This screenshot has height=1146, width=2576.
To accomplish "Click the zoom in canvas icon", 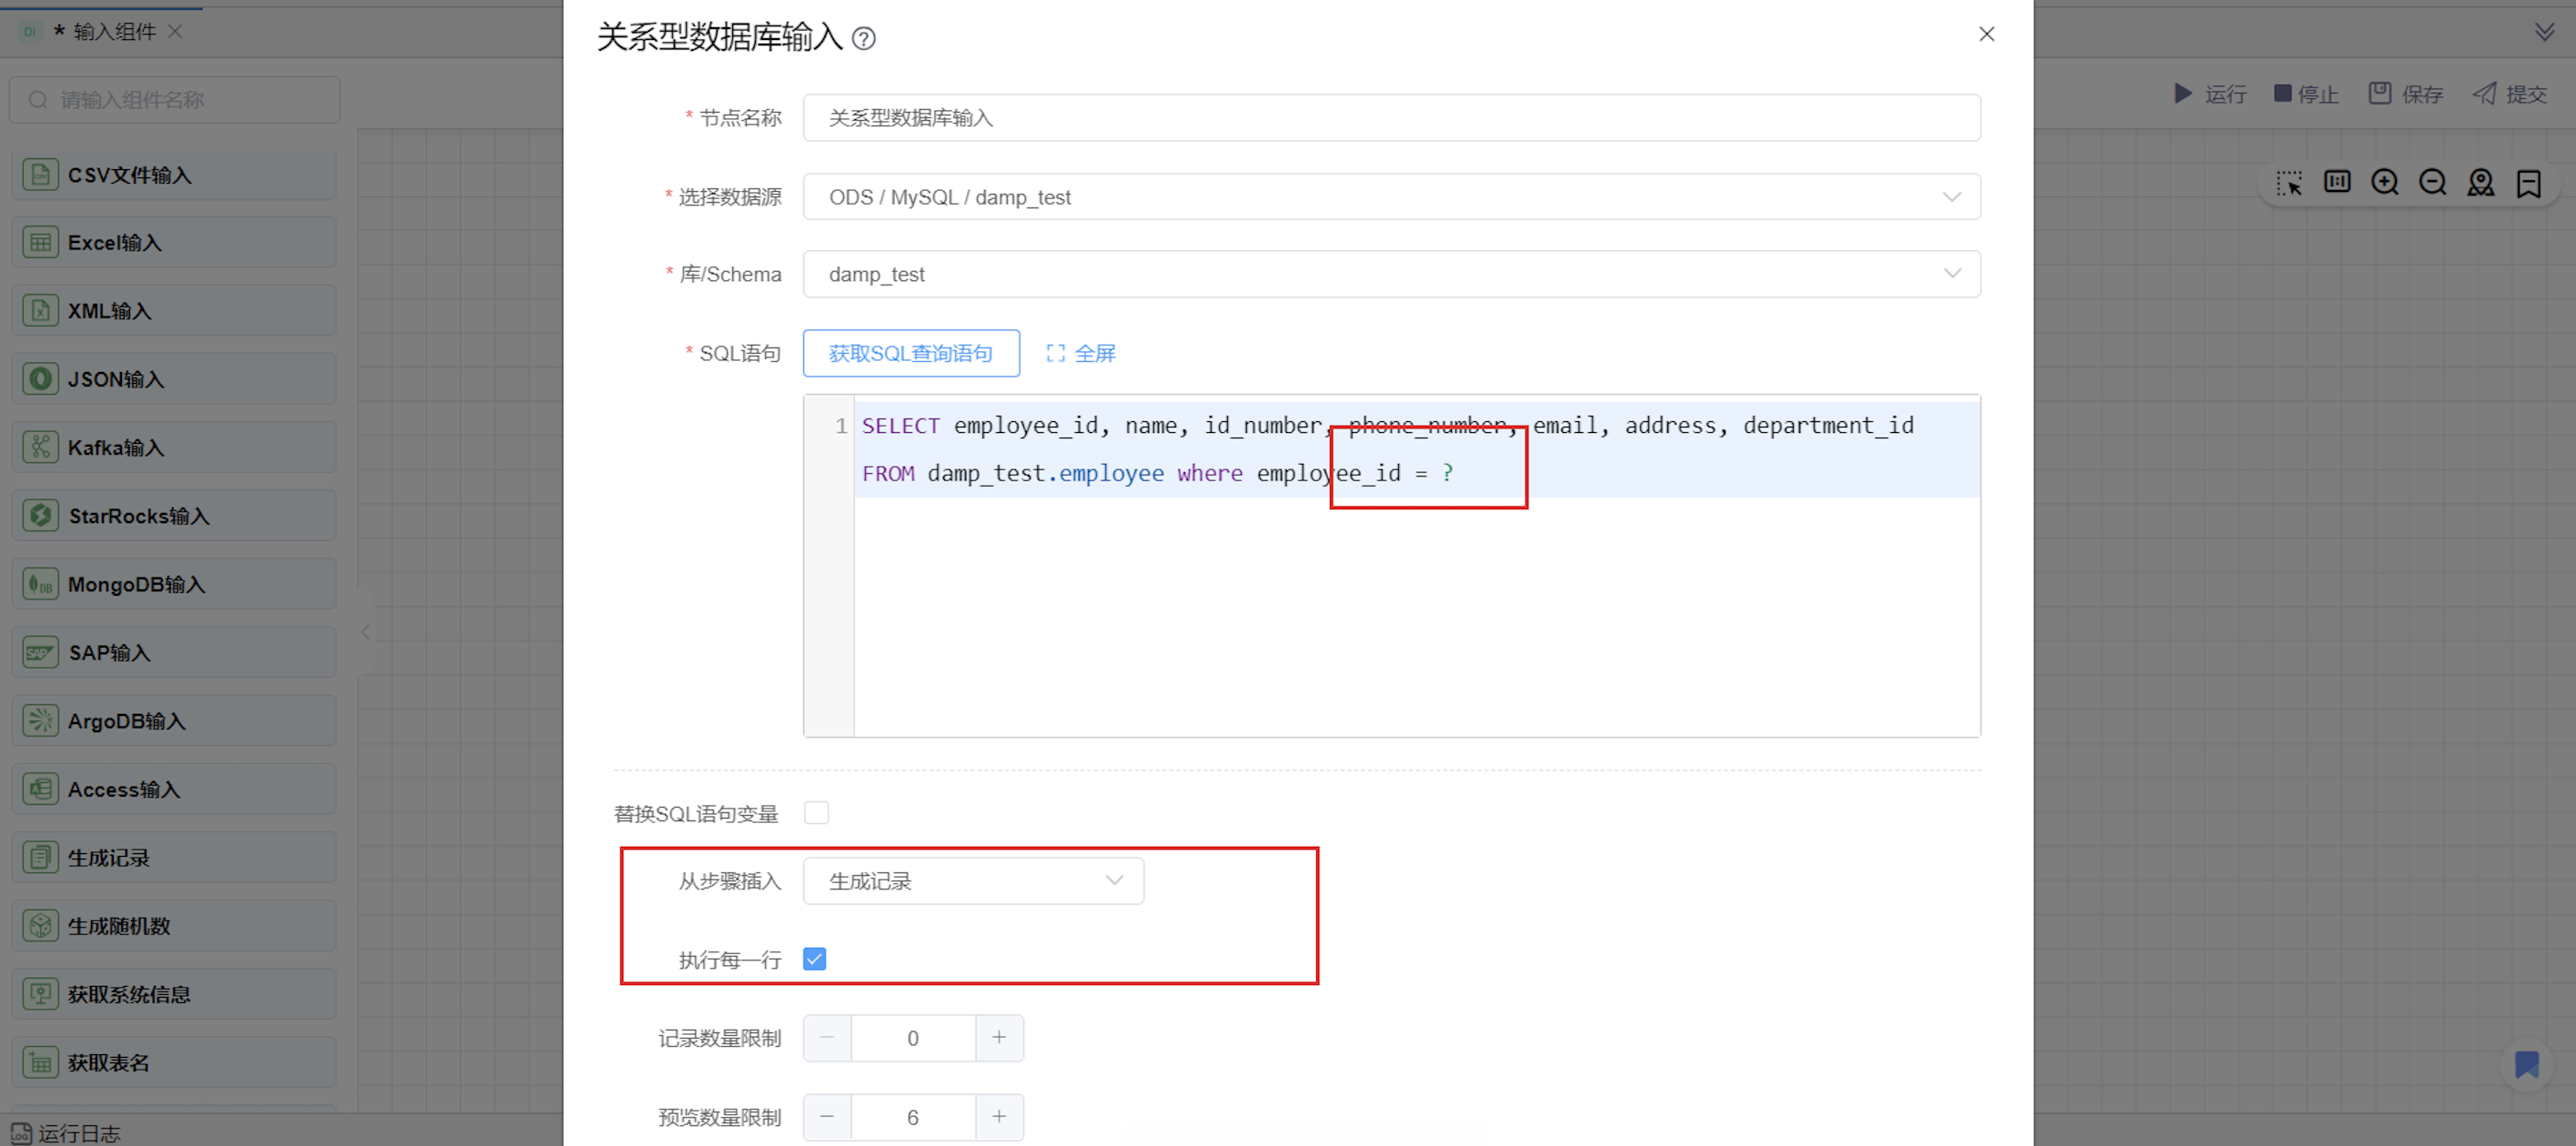I will (x=2384, y=182).
